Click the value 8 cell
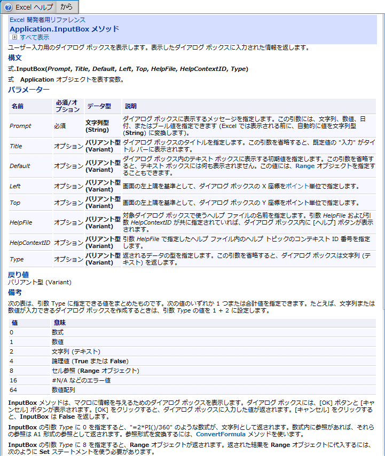The image size is (385, 456). click(30, 371)
